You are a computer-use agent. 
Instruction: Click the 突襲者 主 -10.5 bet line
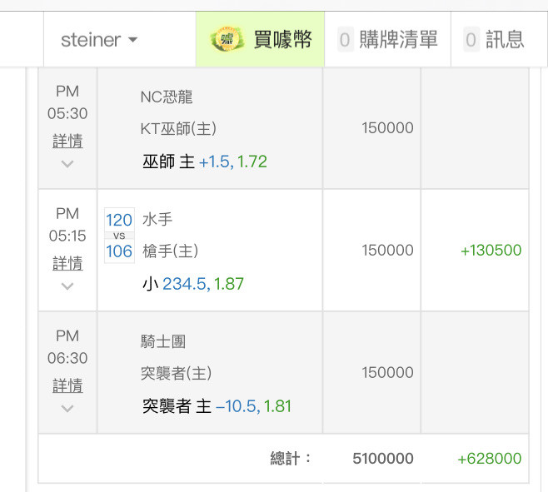[217, 406]
